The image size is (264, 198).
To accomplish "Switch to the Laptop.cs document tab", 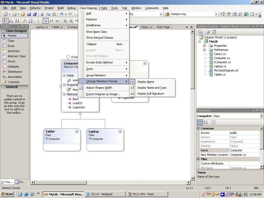I will 42,27.
